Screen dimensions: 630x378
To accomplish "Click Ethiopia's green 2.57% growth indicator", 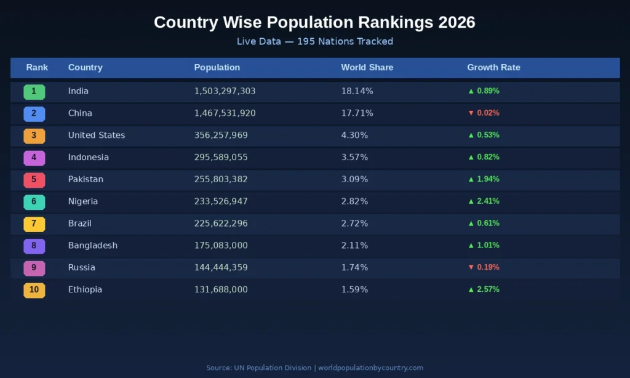I will click(484, 289).
